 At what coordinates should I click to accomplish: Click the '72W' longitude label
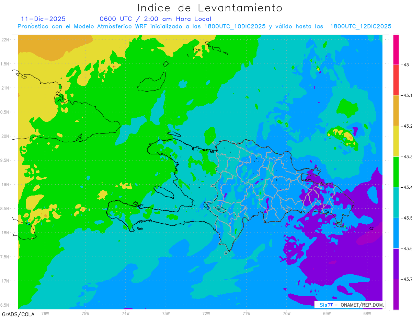pos(206,313)
